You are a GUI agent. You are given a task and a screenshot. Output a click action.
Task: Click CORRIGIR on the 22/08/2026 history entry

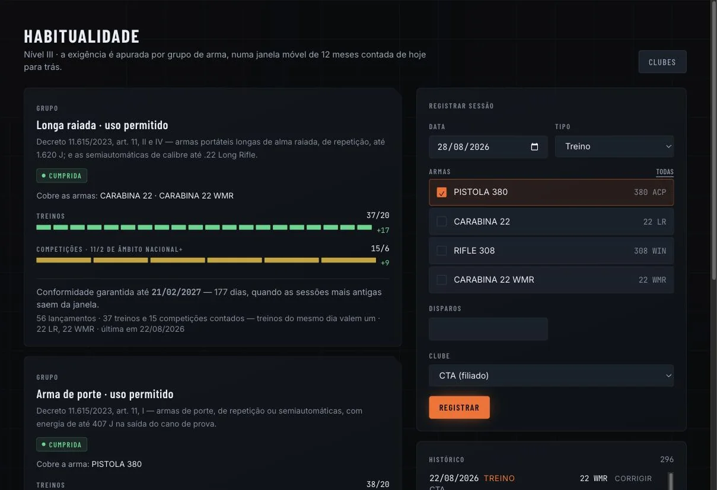click(633, 478)
